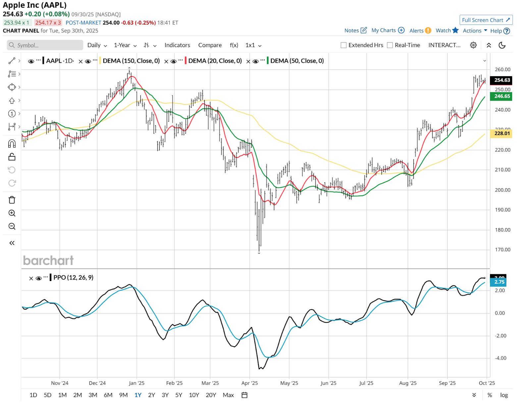Select the 5Y time range
The width and height of the screenshot is (530, 403).
[179, 395]
